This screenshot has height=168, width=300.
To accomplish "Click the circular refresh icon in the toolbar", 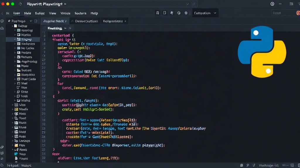I will tap(179, 13).
